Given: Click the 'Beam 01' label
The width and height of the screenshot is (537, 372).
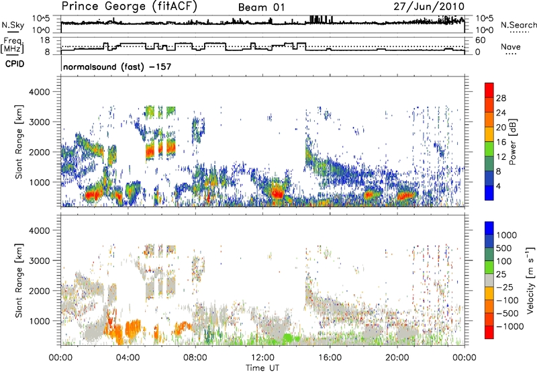Looking at the screenshot, I should click(261, 7).
